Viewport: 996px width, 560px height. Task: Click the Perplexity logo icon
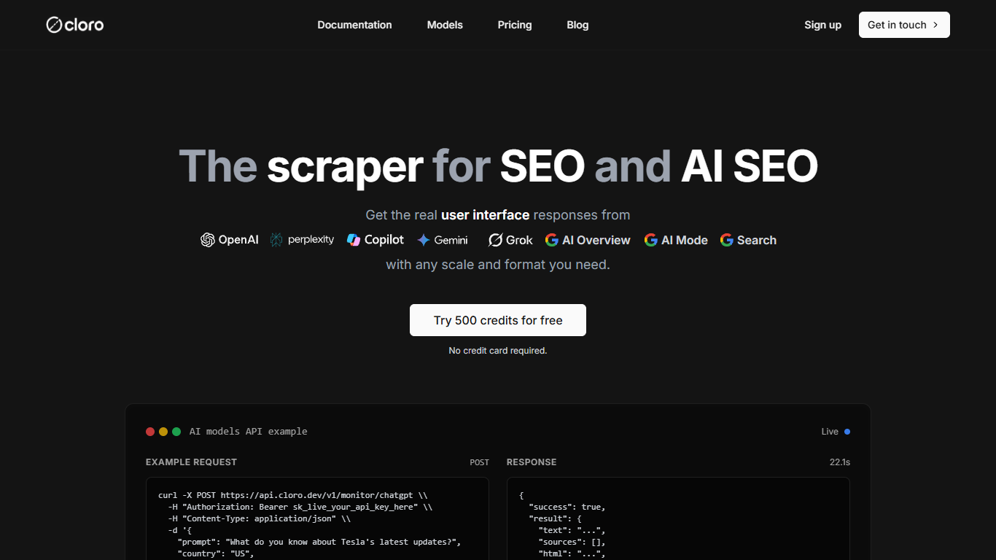(x=276, y=240)
